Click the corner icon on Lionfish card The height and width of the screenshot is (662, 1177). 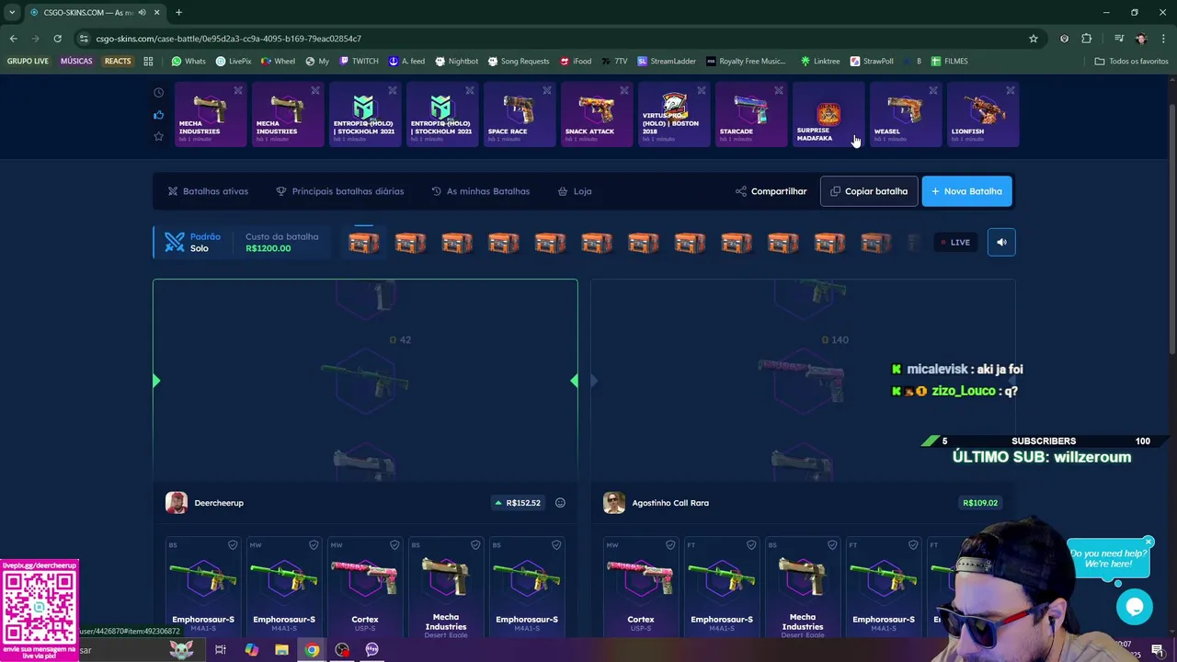[x=1011, y=90]
